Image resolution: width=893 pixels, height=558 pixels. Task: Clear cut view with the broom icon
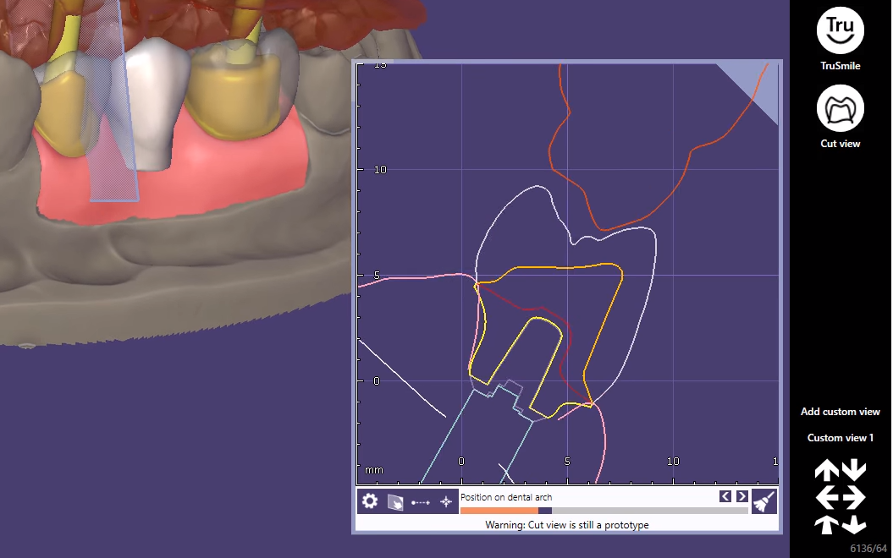[x=764, y=501]
